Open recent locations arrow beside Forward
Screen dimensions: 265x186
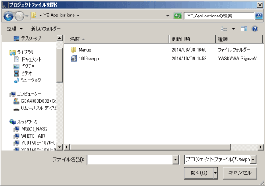click(27, 16)
